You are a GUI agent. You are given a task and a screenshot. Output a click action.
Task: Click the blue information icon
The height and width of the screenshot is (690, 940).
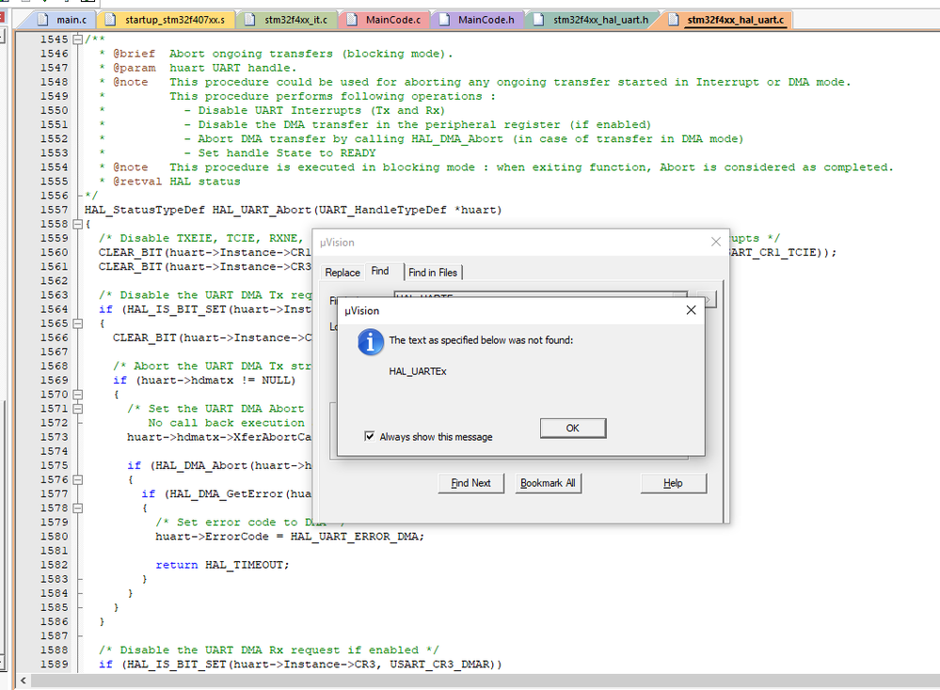371,342
